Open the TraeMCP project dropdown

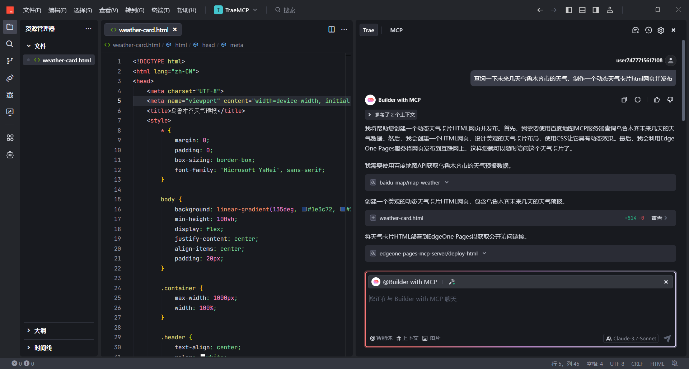[236, 10]
